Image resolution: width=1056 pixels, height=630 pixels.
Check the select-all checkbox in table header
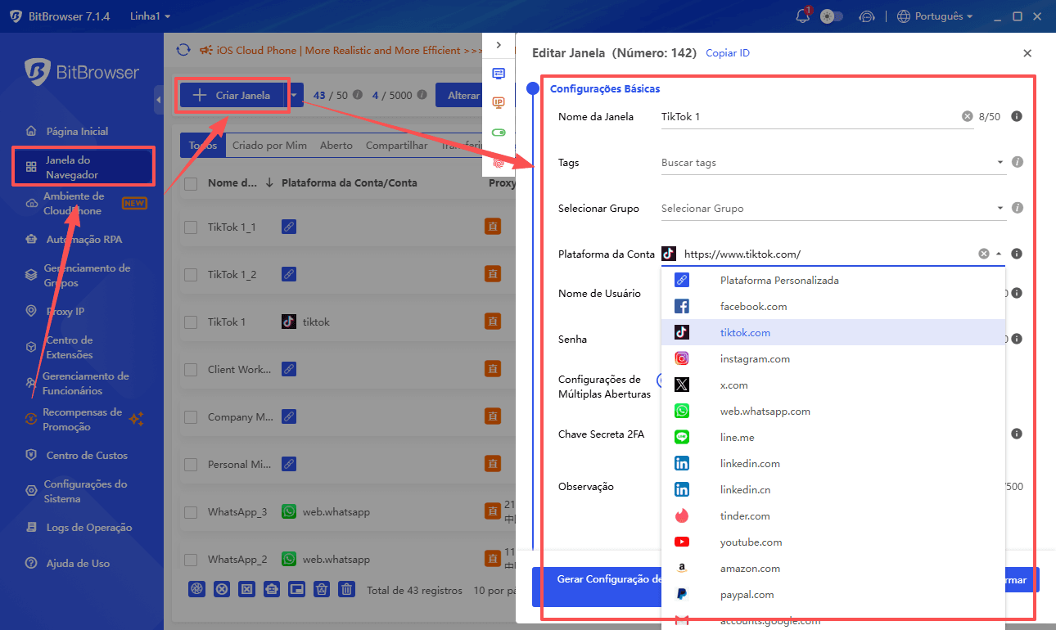click(191, 183)
